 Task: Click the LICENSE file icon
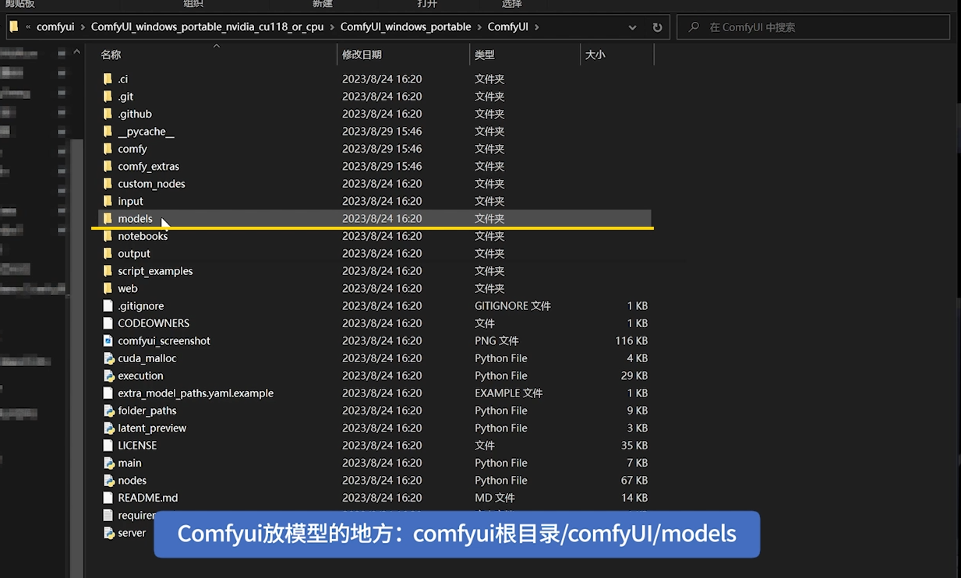pos(108,446)
